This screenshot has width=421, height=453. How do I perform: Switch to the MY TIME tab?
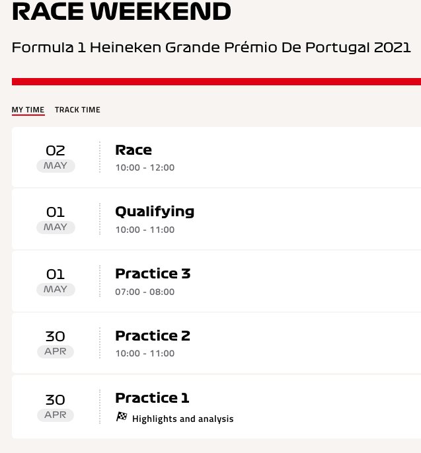click(x=28, y=110)
